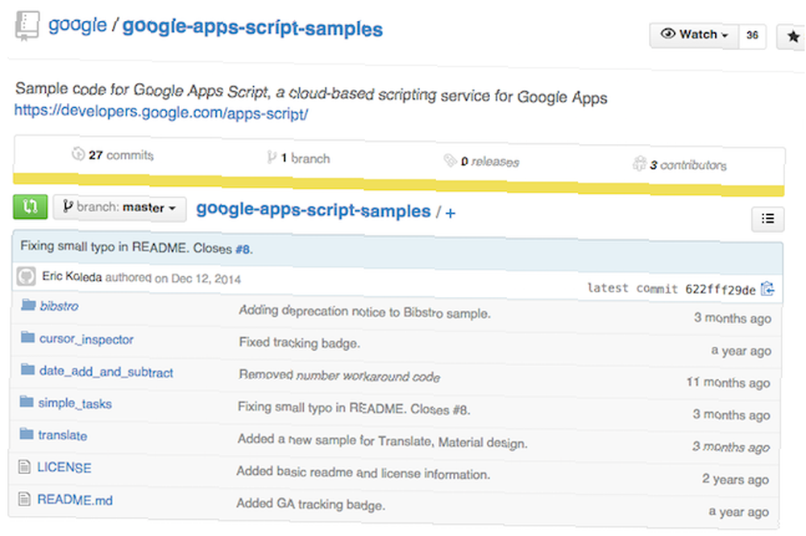
Task: Click the watcher count 36
Action: [752, 35]
